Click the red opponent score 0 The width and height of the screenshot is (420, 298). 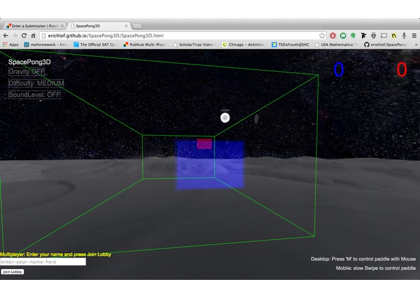pyautogui.click(x=401, y=69)
